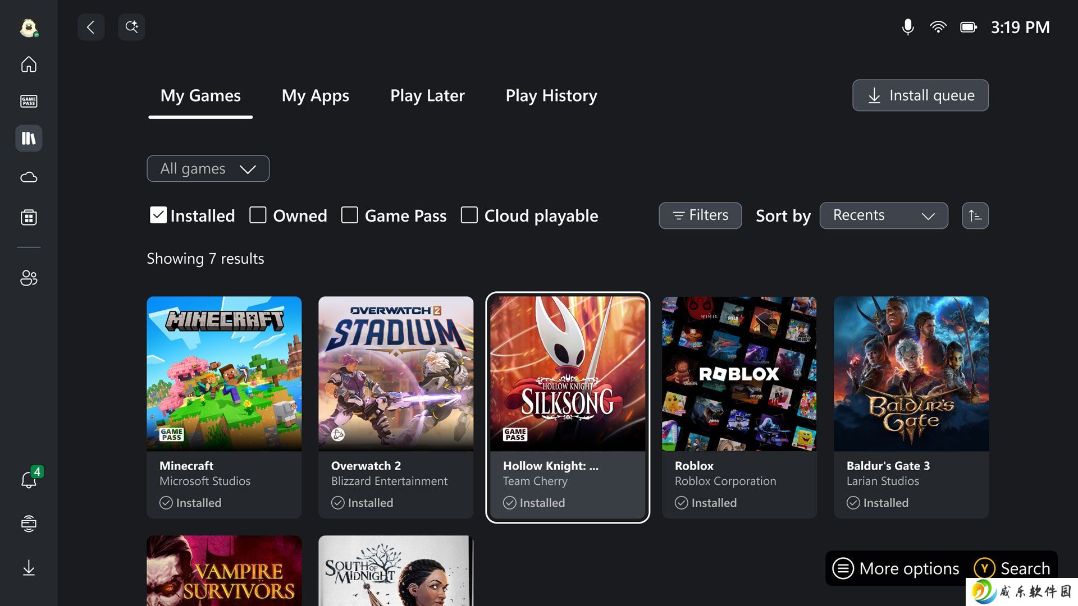Image resolution: width=1078 pixels, height=606 pixels.
Task: Switch to the Play History tab
Action: (x=551, y=95)
